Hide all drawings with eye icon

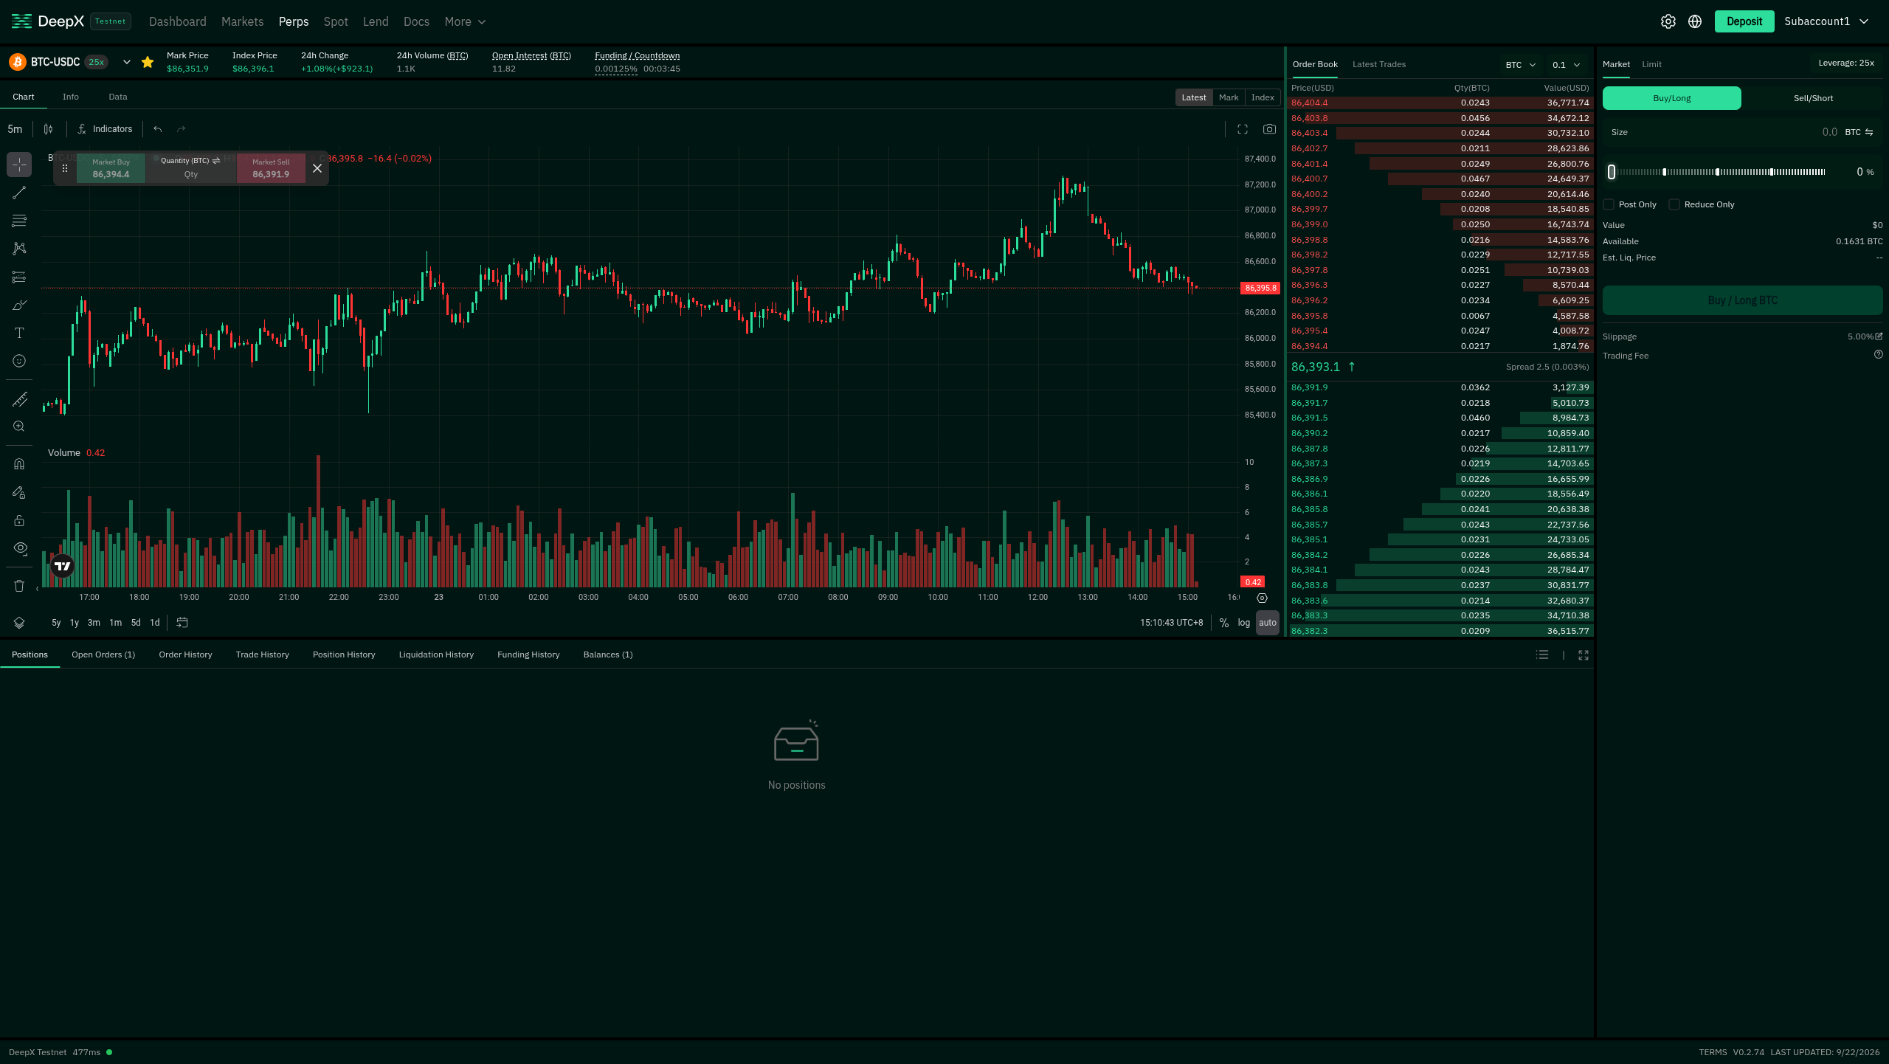19,548
